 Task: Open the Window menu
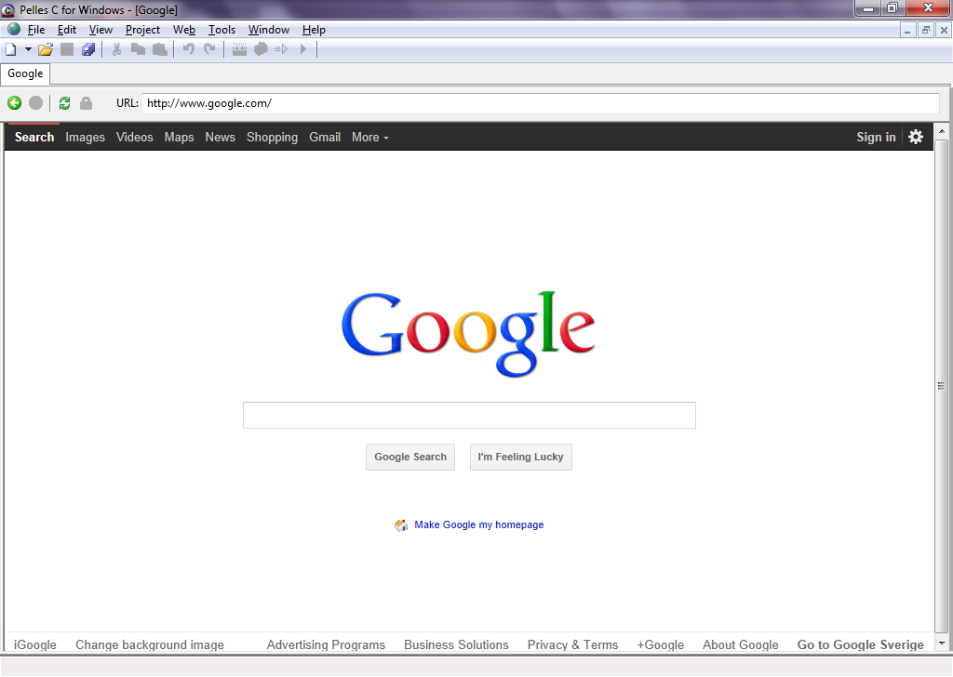(269, 30)
